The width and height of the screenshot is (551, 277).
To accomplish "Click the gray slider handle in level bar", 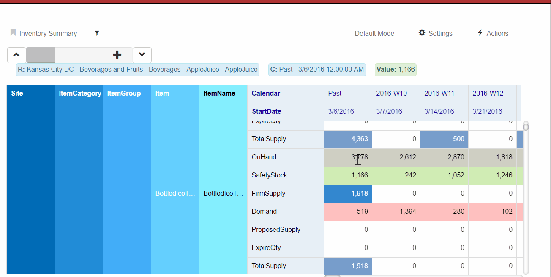I will [41, 55].
